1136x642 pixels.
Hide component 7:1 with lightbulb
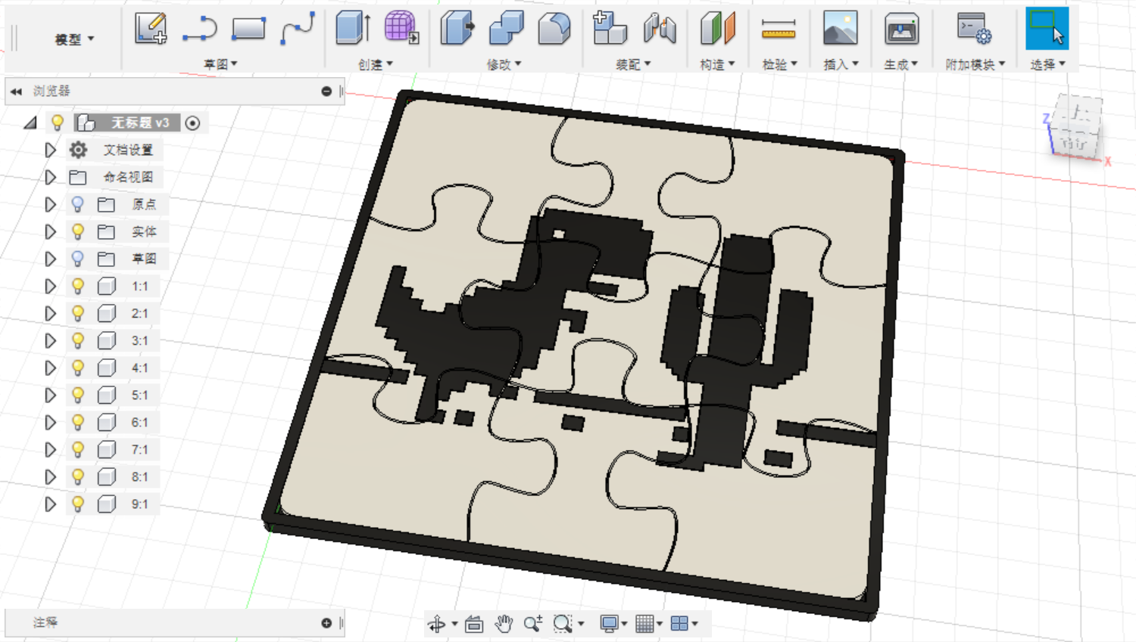tap(77, 449)
